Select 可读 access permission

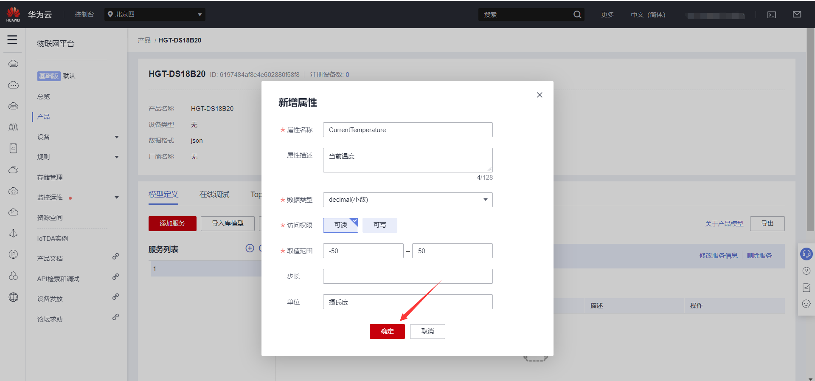[x=340, y=225]
